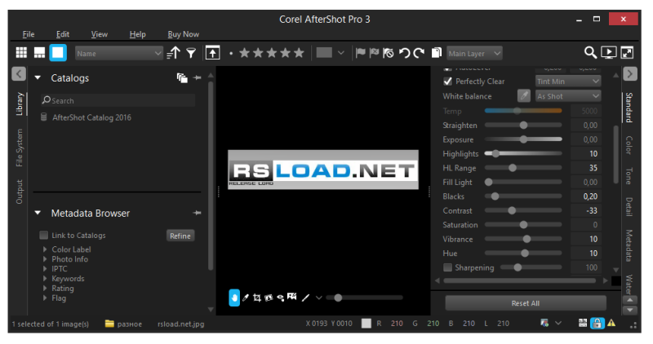653x344 pixels.
Task: Open the Name sort dropdown
Action: (118, 53)
